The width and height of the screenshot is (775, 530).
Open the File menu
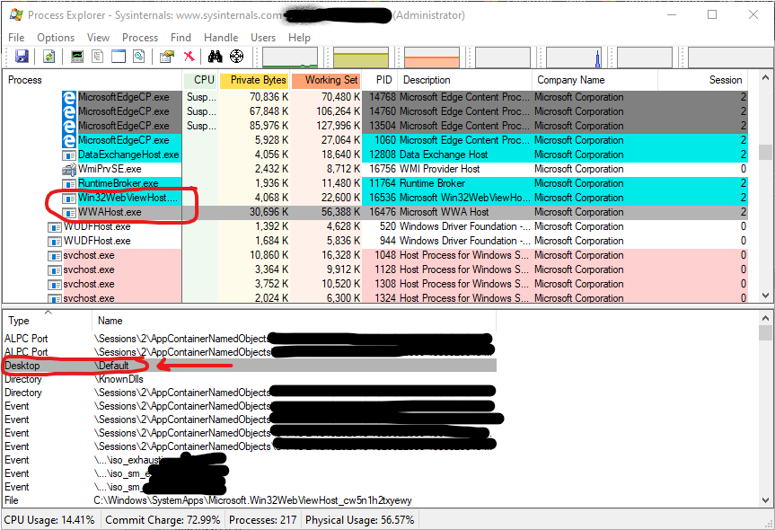click(x=16, y=38)
